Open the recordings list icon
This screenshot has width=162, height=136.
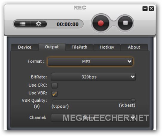tap(22, 24)
